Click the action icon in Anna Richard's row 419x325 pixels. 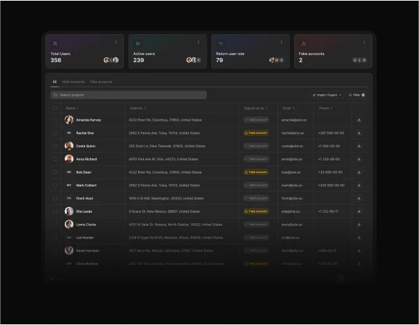click(359, 159)
